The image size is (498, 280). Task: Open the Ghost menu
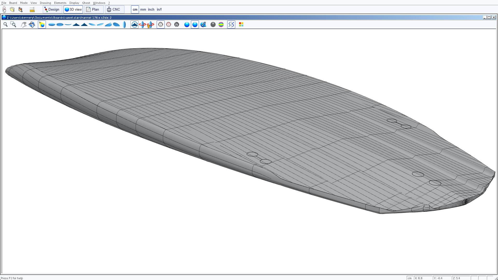pos(86,3)
